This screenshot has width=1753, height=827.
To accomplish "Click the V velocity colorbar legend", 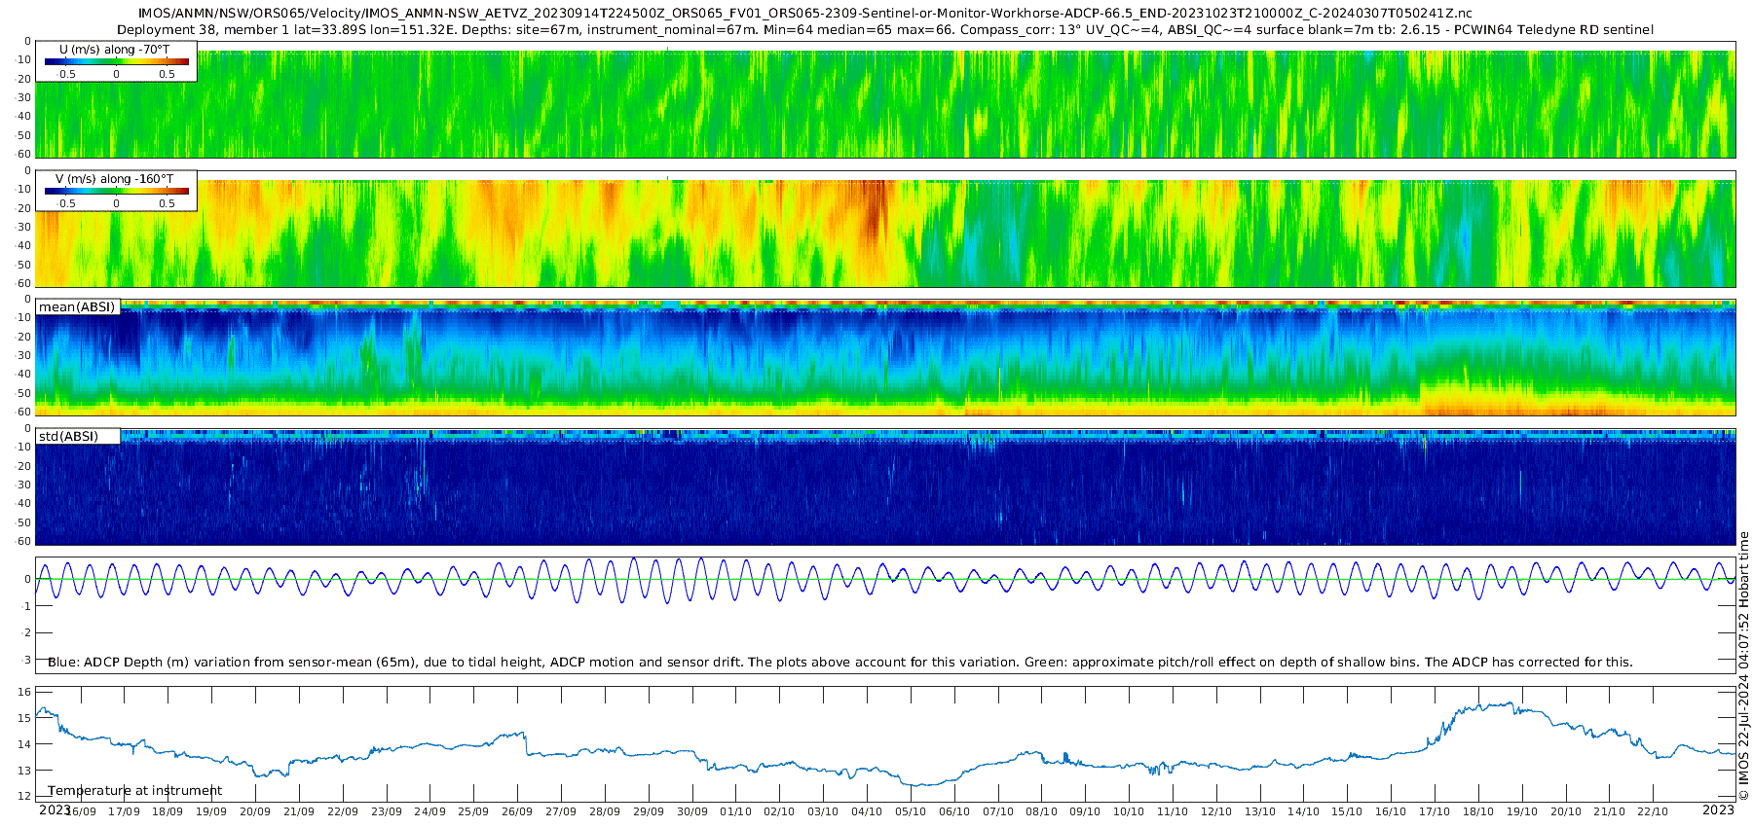I will click(x=117, y=191).
